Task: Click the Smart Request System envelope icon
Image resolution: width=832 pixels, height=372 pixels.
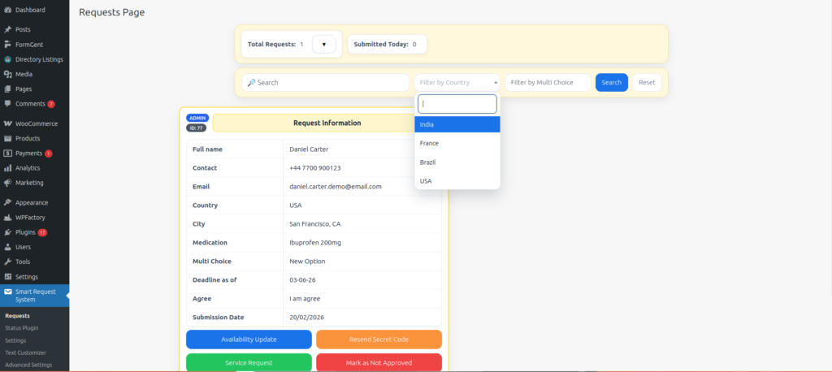Action: click(x=7, y=292)
